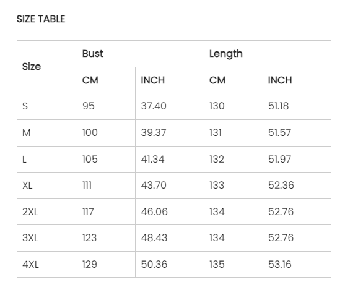This screenshot has height=290, width=345.
Task: Select the S size row label
Action: tap(47, 106)
